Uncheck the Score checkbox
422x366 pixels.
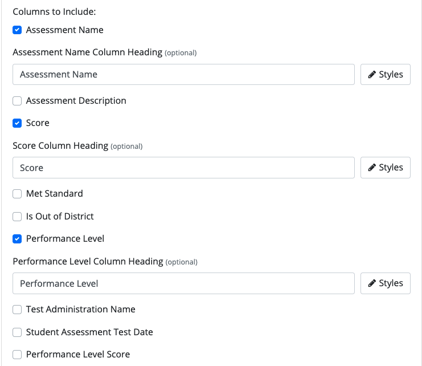point(17,123)
